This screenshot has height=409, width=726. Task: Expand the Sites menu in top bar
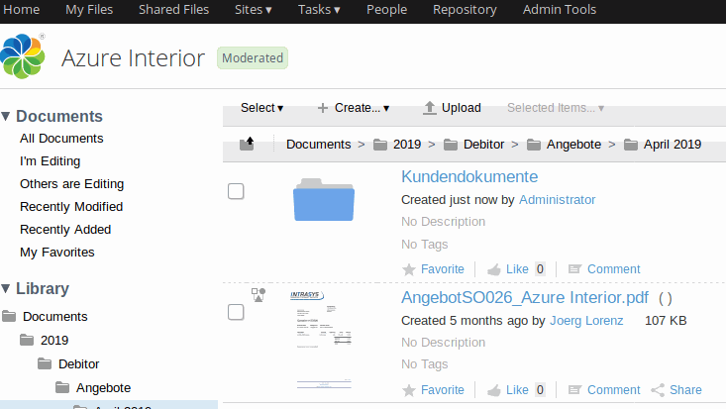(x=254, y=10)
